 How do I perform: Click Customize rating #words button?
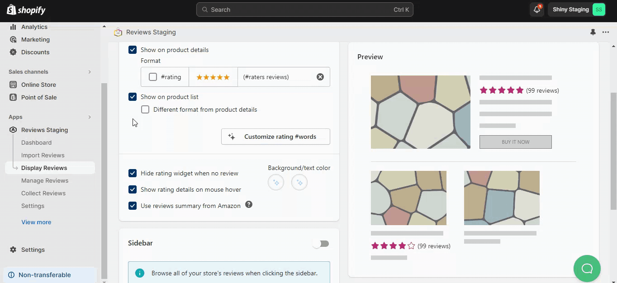pos(275,137)
